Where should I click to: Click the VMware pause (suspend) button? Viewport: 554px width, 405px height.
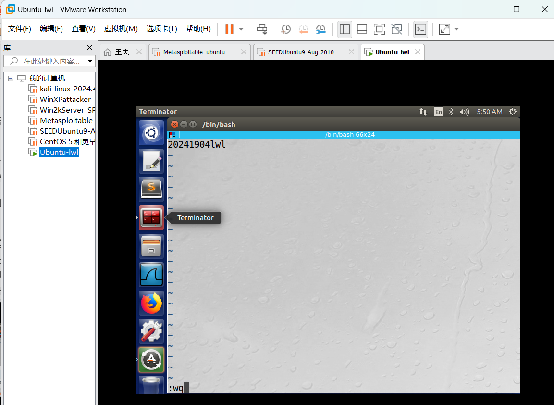coord(229,29)
